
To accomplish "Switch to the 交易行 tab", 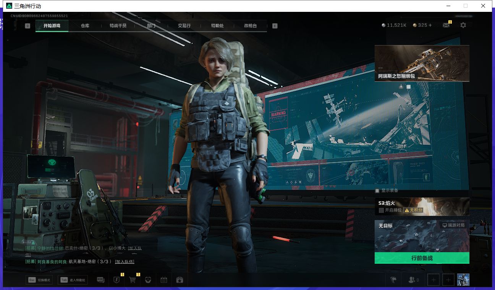I will tap(184, 26).
